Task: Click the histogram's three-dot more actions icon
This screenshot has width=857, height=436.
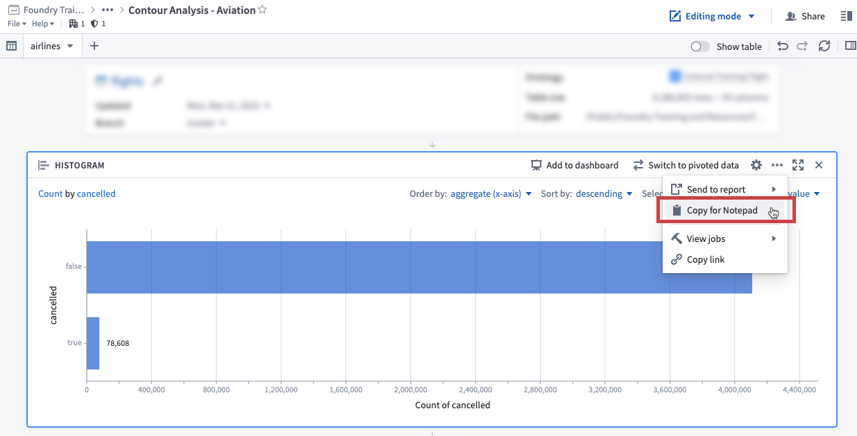Action: [777, 165]
